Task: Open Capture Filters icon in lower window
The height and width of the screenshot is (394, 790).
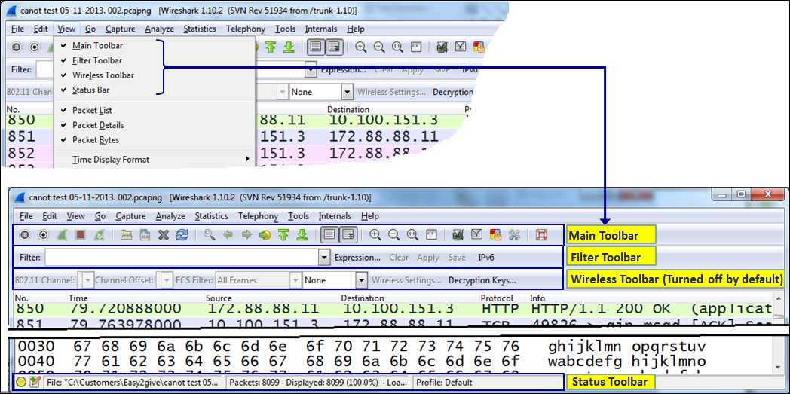Action: (x=458, y=234)
